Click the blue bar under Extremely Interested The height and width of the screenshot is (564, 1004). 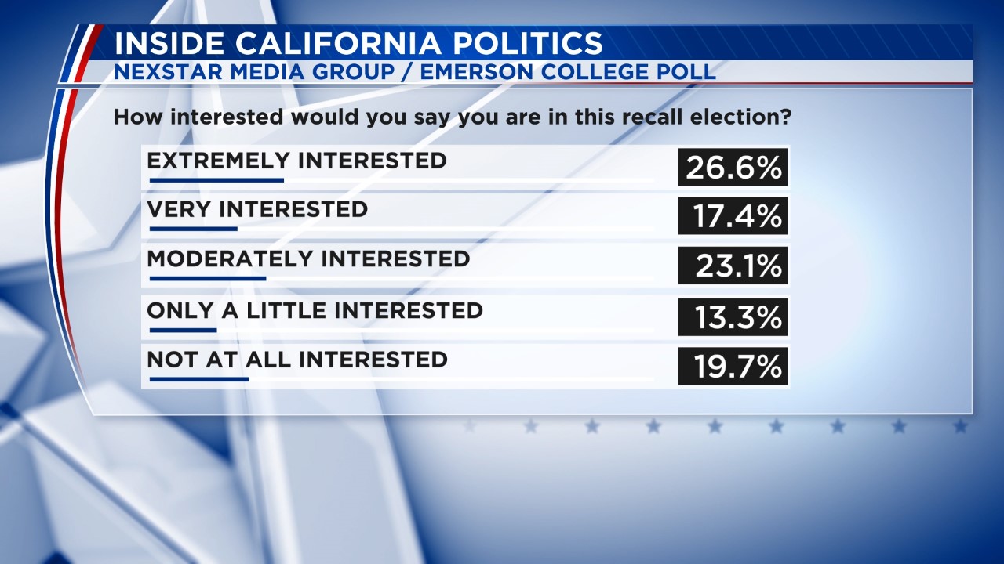tap(216, 180)
